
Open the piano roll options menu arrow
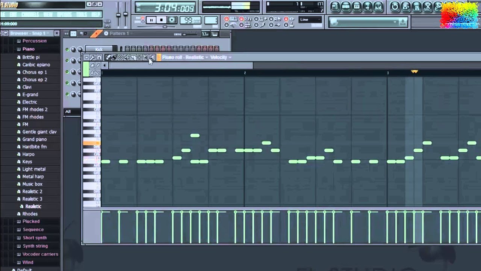tap(86, 58)
